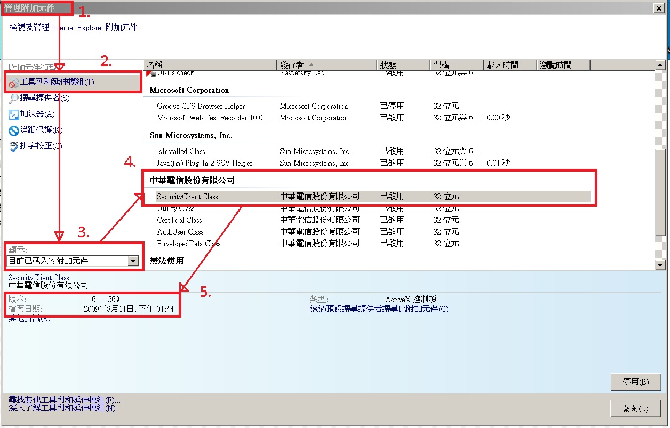670x428 pixels.
Task: Open the 顯示 dropdown for loaded add-ons
Action: click(133, 261)
